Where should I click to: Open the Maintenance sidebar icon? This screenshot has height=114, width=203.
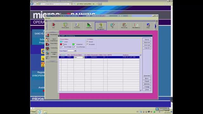click(48, 58)
